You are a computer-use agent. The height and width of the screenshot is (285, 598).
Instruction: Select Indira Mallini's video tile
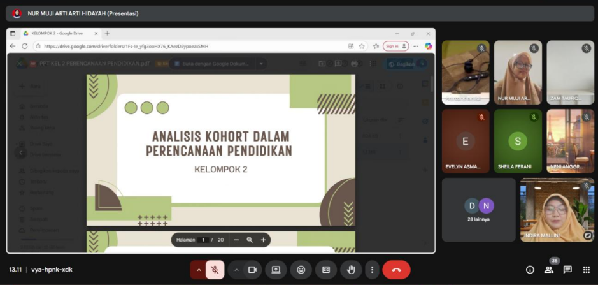pyautogui.click(x=557, y=209)
